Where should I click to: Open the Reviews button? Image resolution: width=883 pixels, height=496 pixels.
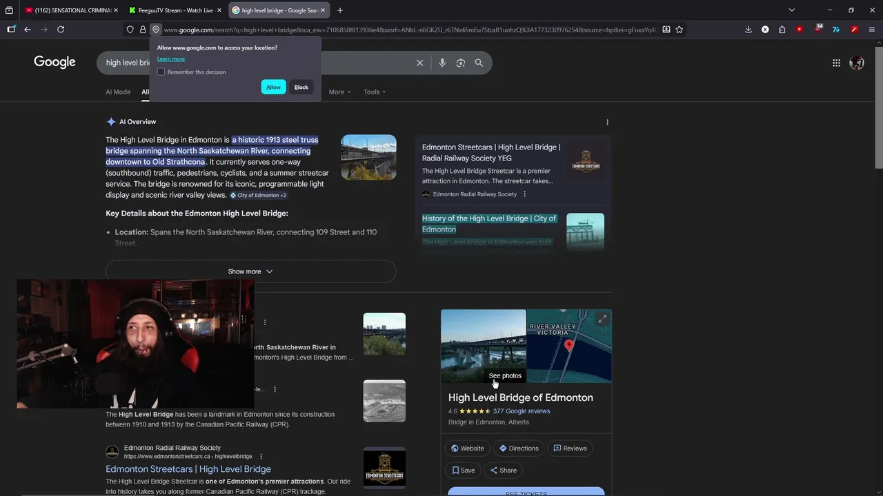point(570,448)
